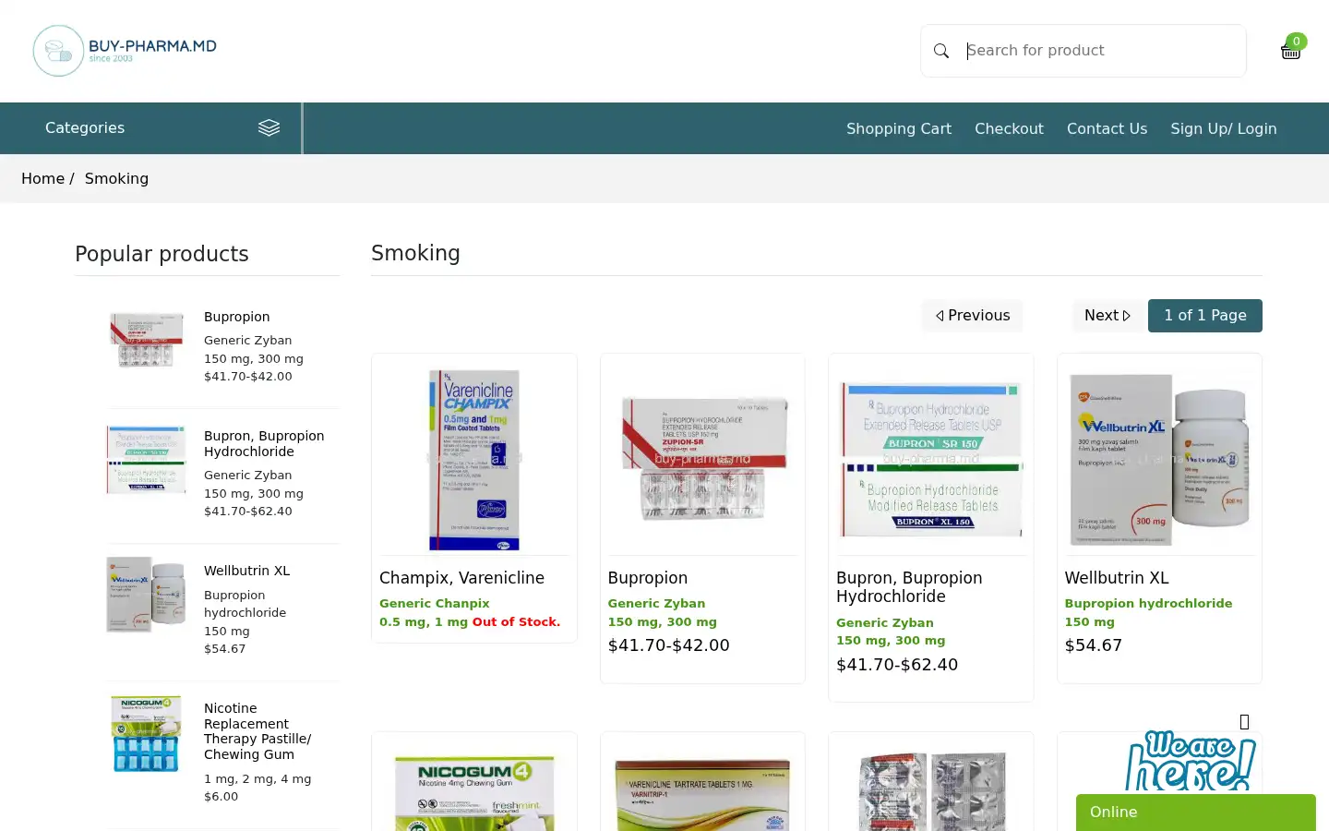This screenshot has height=831, width=1329.
Task: Click the '1 of 1 Page' indicator
Action: point(1204,316)
